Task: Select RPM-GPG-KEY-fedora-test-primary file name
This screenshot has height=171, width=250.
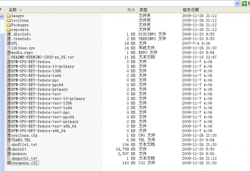Action: 45,122
